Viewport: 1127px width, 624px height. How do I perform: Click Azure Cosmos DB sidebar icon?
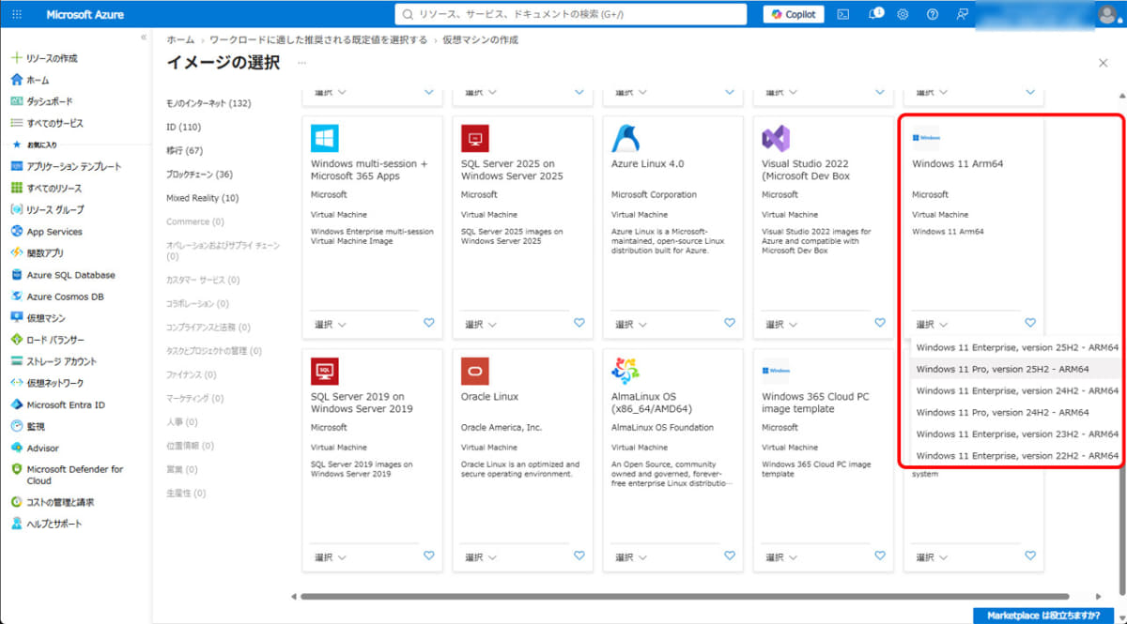coord(16,297)
